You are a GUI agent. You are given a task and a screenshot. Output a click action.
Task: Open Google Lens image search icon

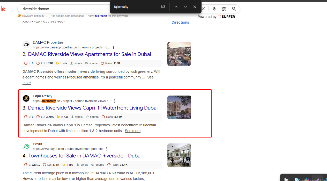pyautogui.click(x=224, y=9)
